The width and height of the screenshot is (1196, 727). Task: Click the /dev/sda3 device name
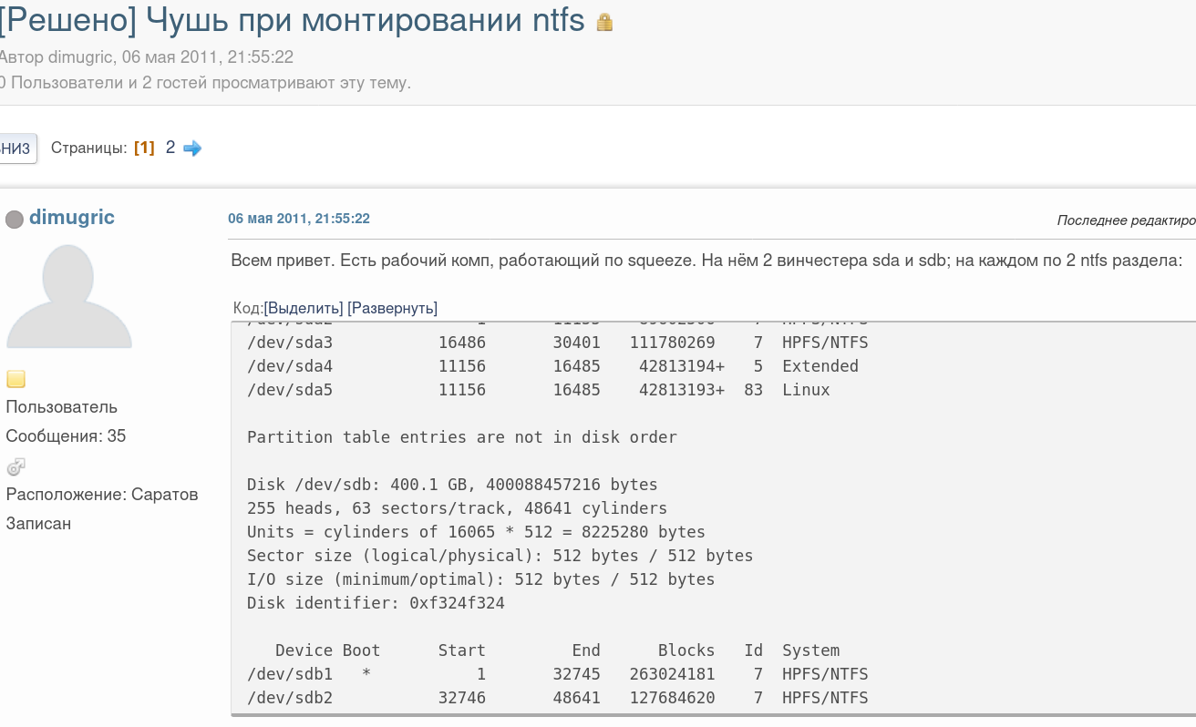click(290, 343)
